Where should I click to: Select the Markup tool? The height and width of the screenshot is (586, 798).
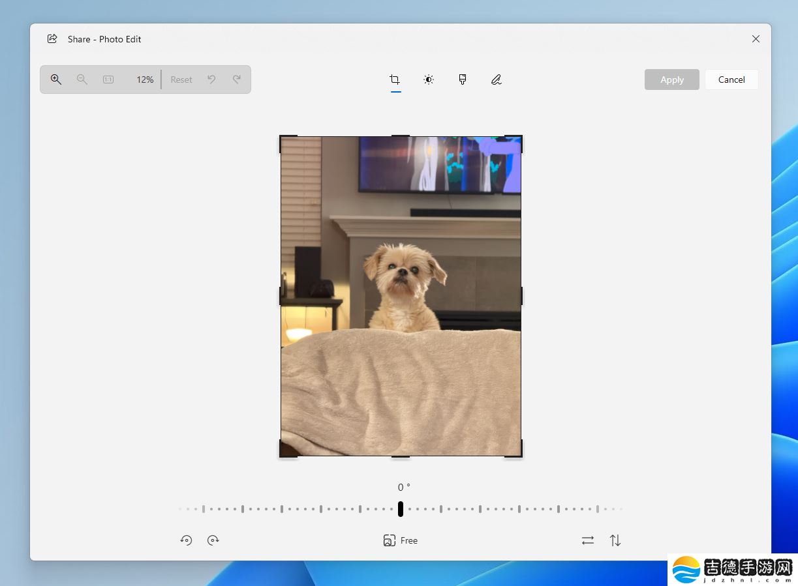pyautogui.click(x=496, y=79)
